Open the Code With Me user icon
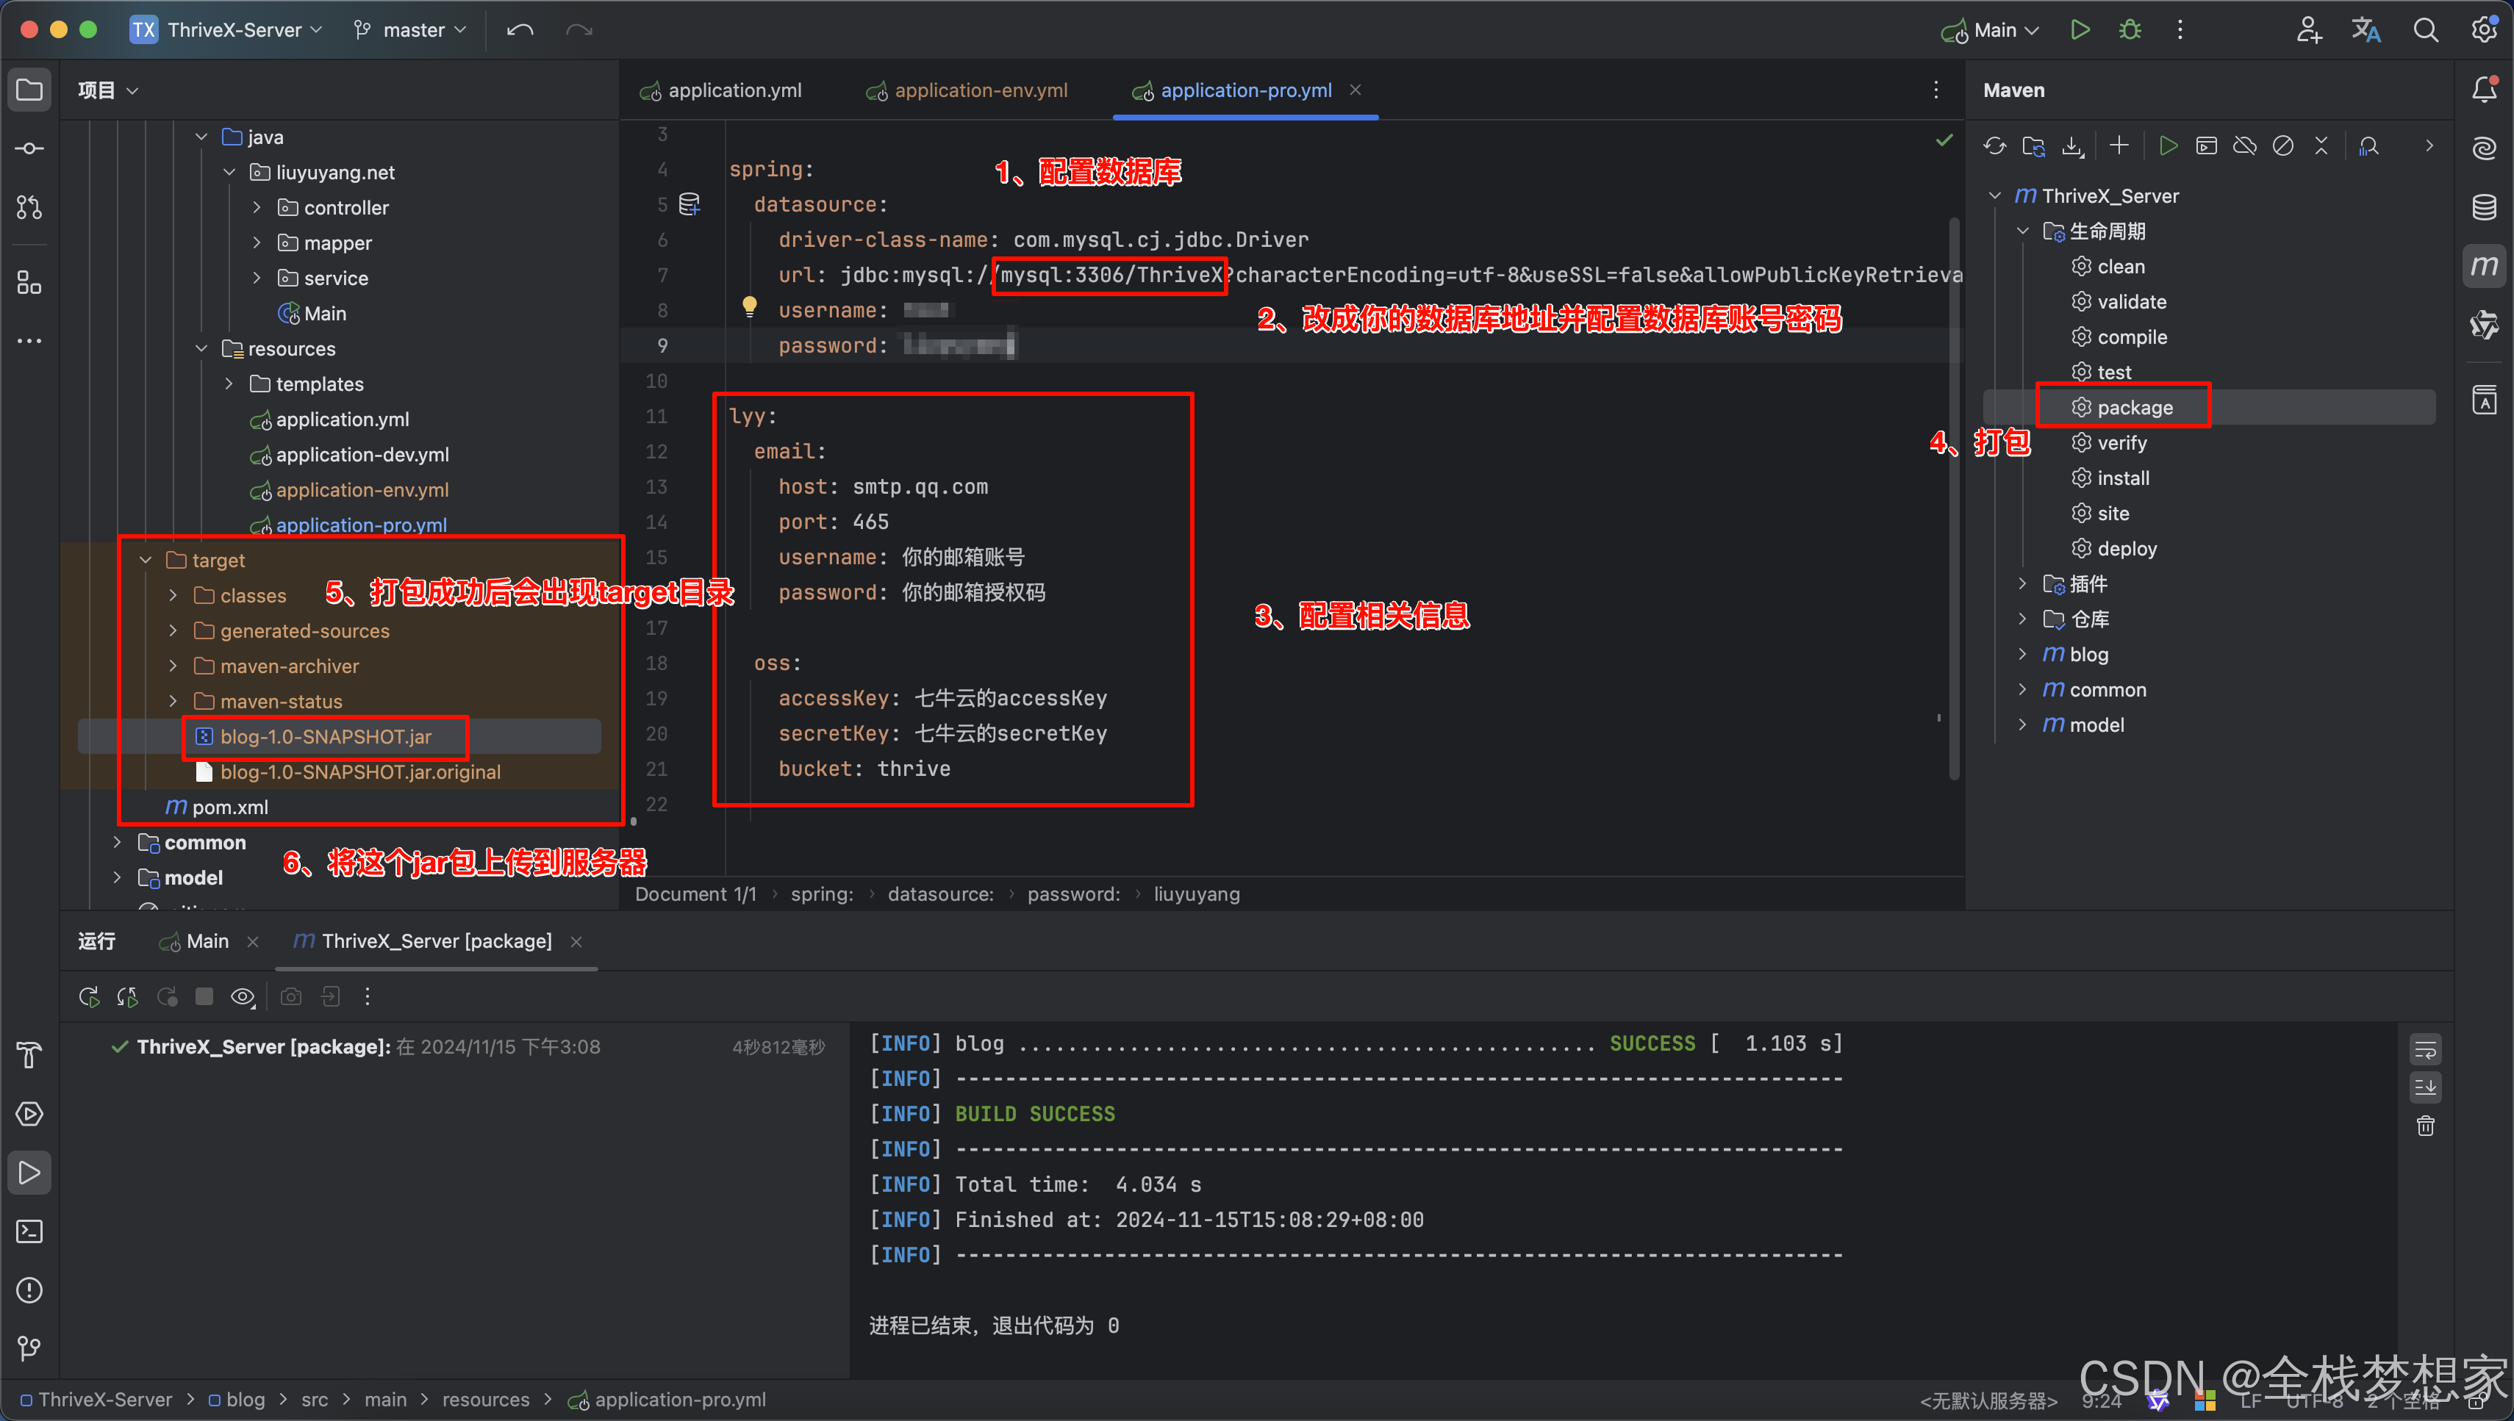This screenshot has height=1421, width=2514. point(2308,30)
